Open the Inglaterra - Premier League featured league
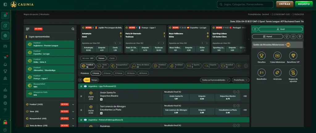The width and height of the screenshot is (316, 133). [x=50, y=44]
